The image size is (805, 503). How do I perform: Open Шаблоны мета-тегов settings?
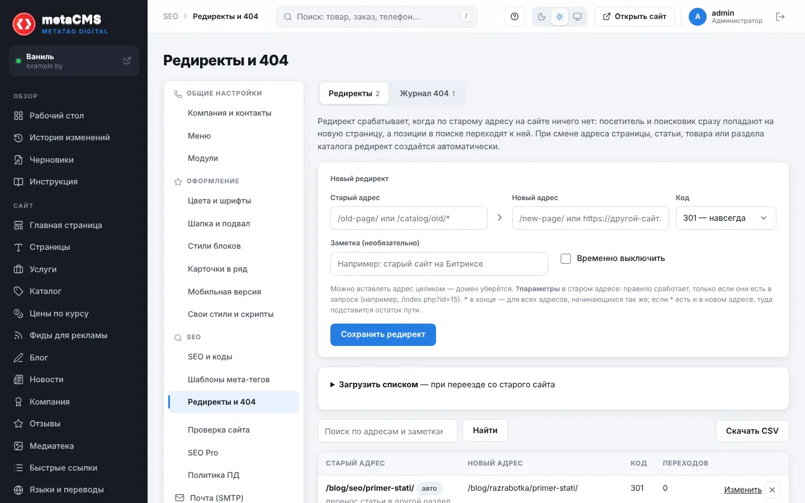coord(234,379)
